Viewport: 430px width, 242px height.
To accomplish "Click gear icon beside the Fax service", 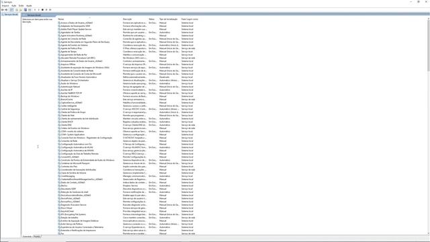I will pos(59,233).
